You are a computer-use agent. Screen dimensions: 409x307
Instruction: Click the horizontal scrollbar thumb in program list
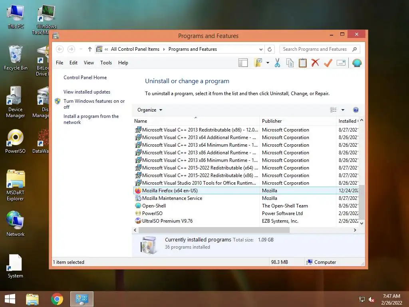tap(214, 230)
